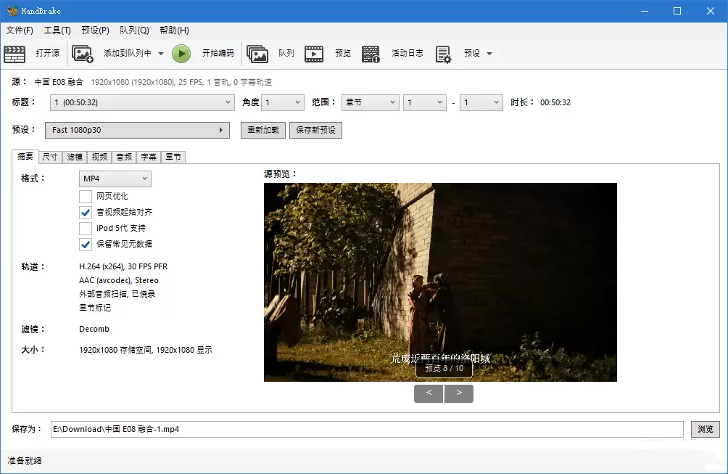Open the 帮助(H) menu
Image resolution: width=728 pixels, height=474 pixels.
[x=174, y=30]
